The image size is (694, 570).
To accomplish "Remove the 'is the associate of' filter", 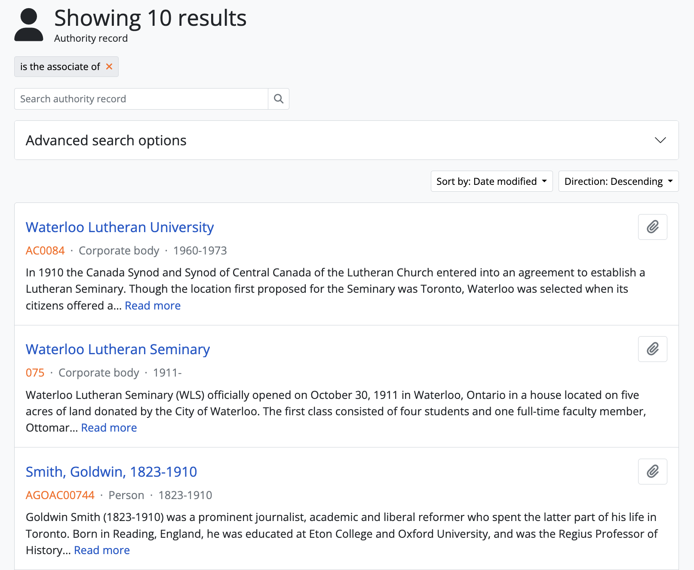I will click(x=109, y=67).
